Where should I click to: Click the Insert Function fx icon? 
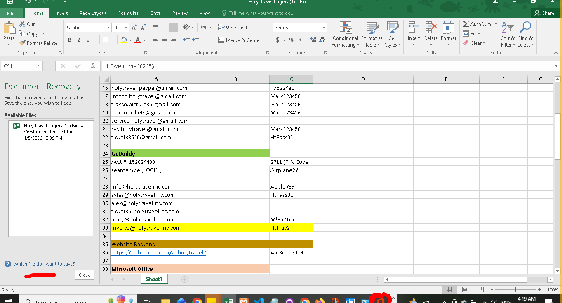coord(93,66)
